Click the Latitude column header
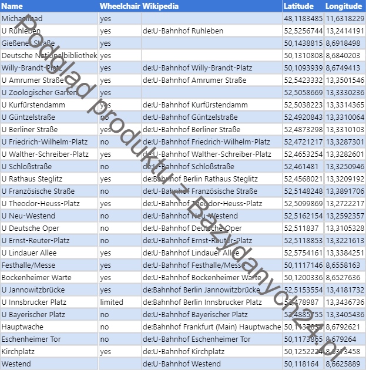This screenshot has height=370, width=366. tap(303, 6)
